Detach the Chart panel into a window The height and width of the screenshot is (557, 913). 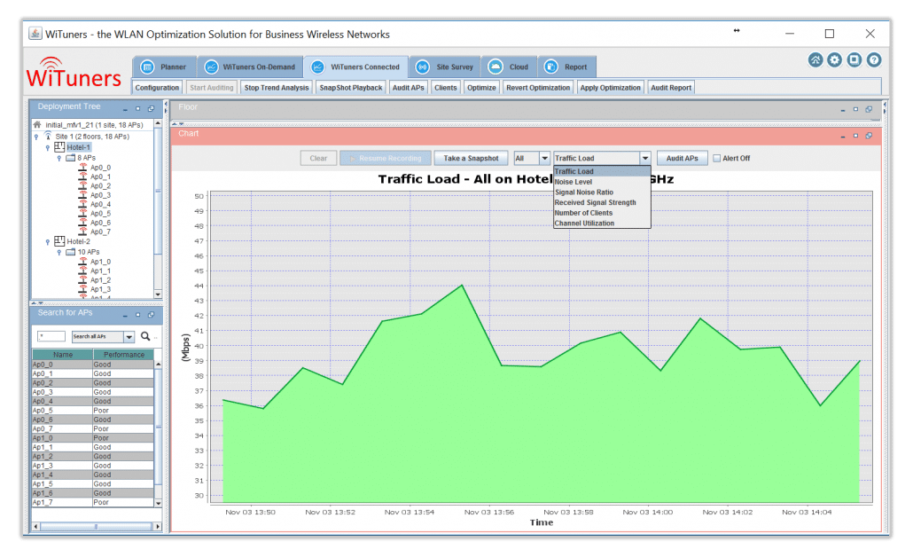click(869, 135)
